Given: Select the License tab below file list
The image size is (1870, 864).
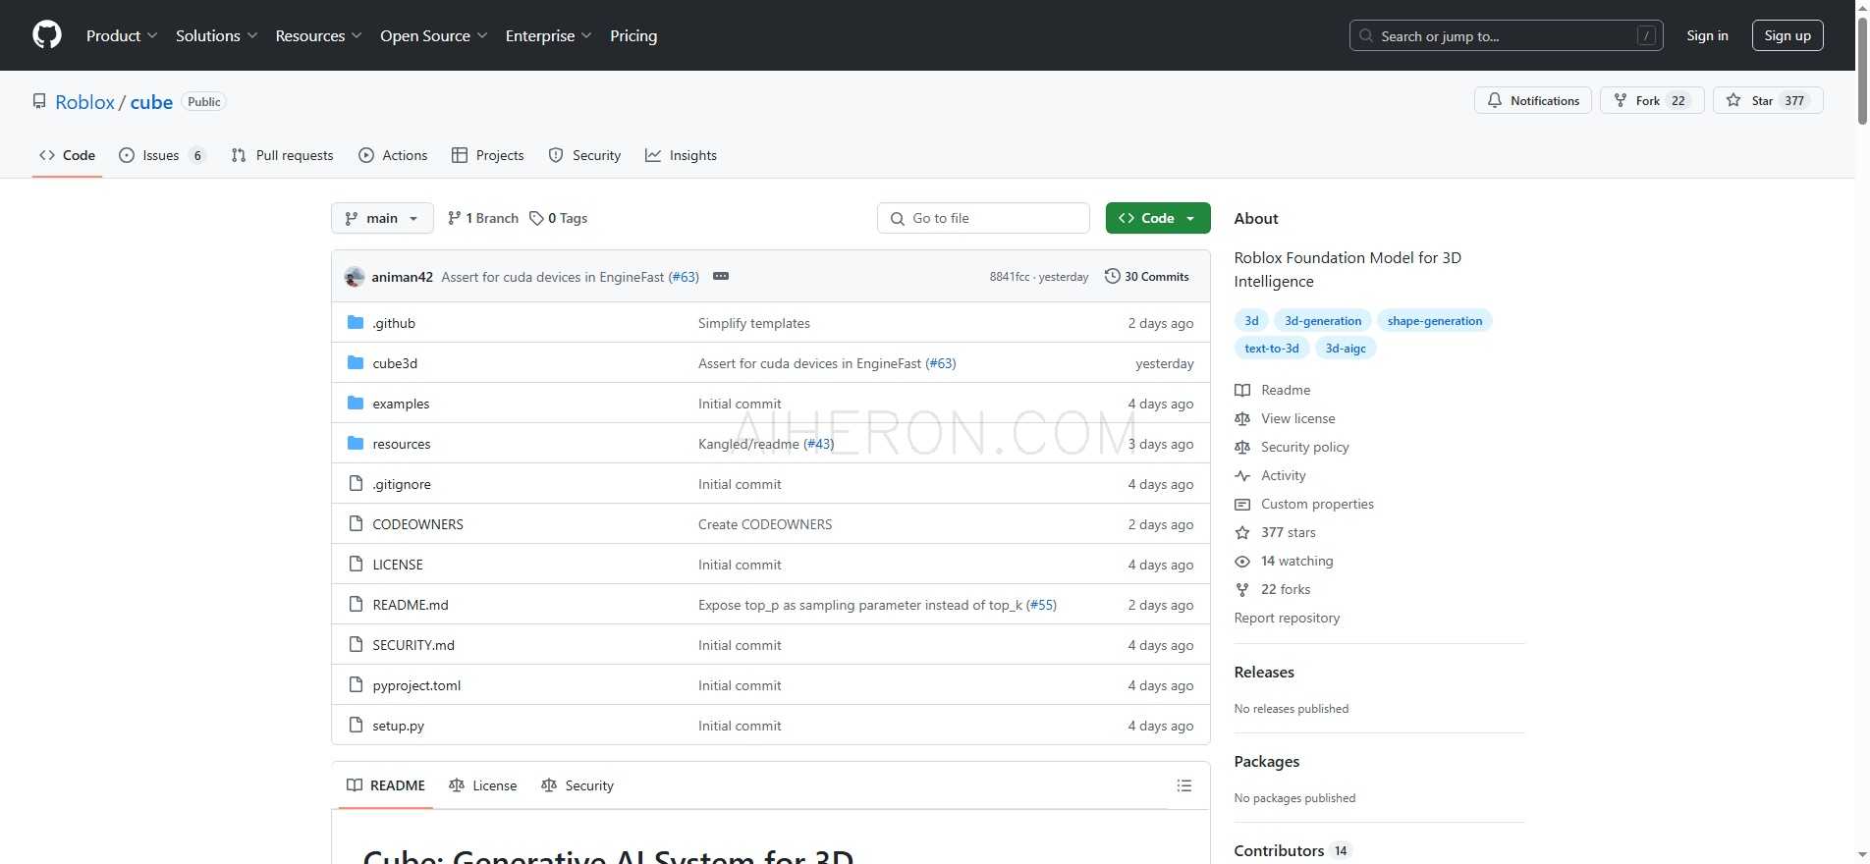Looking at the screenshot, I should pyautogui.click(x=483, y=785).
